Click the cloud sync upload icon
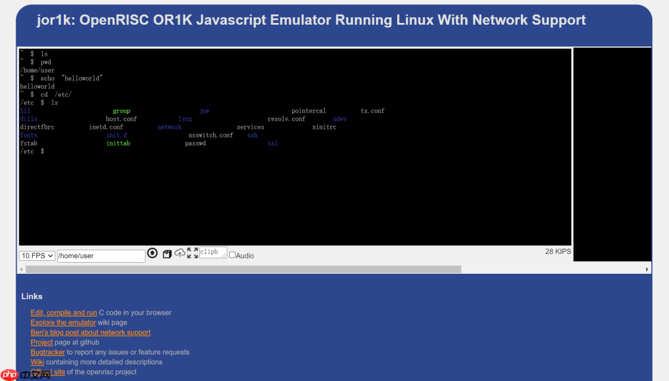Viewport: 669px width, 381px height. pos(180,253)
